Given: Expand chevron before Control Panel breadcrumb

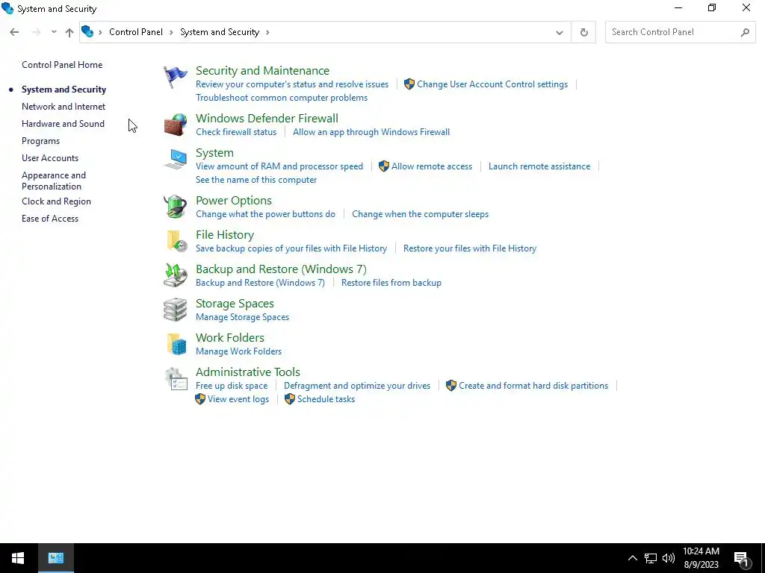Looking at the screenshot, I should (x=100, y=32).
